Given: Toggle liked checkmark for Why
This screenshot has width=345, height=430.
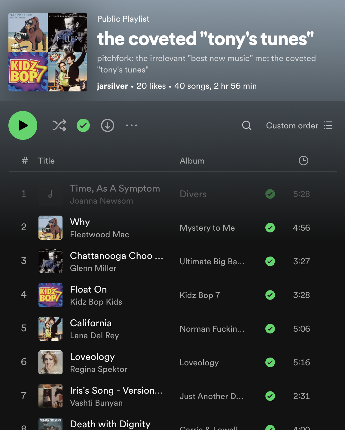Looking at the screenshot, I should coord(270,228).
